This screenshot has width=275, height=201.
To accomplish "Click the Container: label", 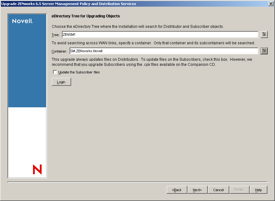I will 60,51.
